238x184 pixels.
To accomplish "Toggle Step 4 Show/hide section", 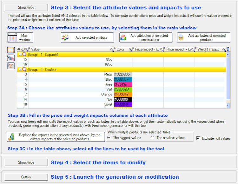I will coord(26,162).
